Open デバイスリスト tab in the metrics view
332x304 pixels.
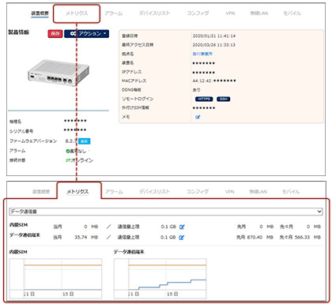click(155, 192)
